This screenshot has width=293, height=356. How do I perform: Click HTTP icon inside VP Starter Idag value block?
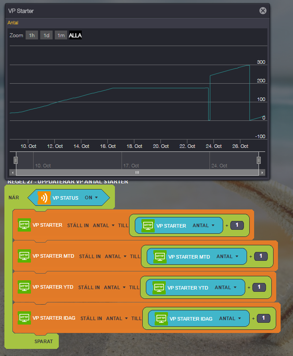click(161, 318)
